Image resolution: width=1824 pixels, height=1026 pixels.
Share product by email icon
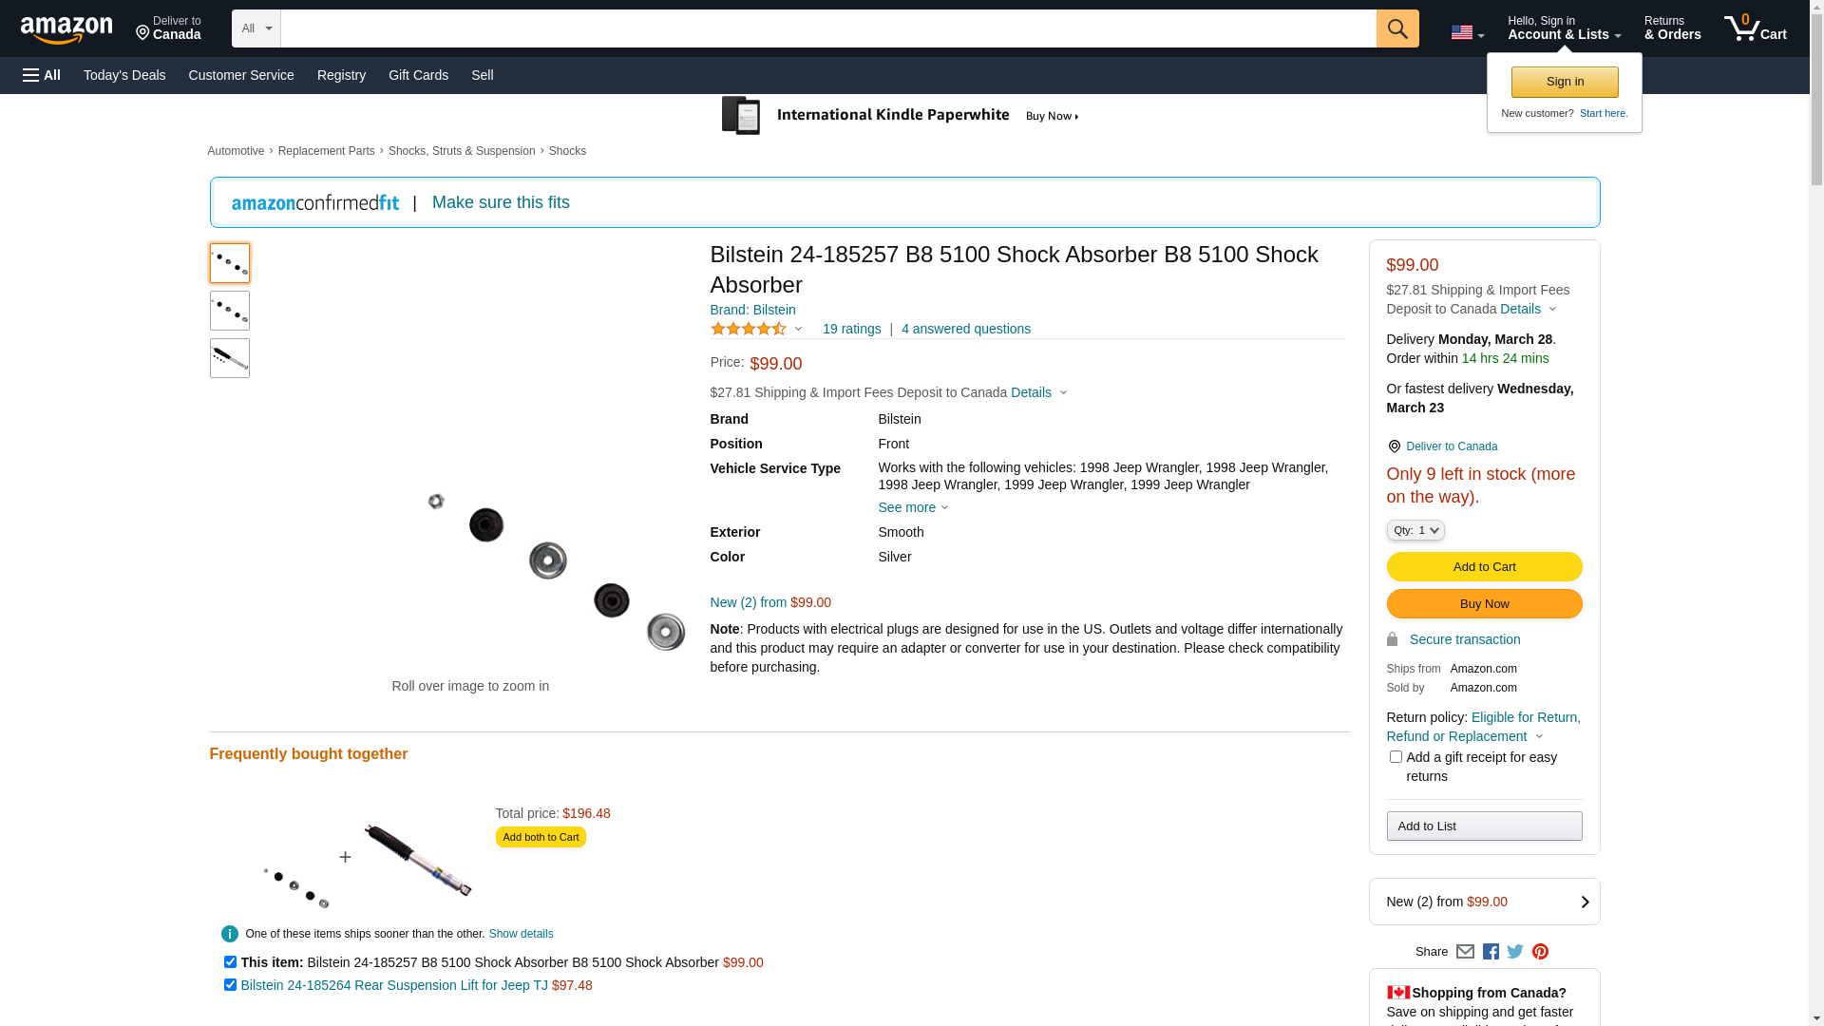[x=1465, y=952]
